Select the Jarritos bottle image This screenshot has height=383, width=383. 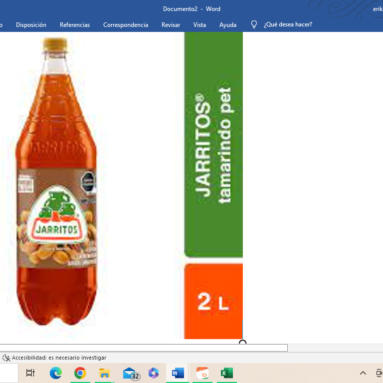[56, 181]
